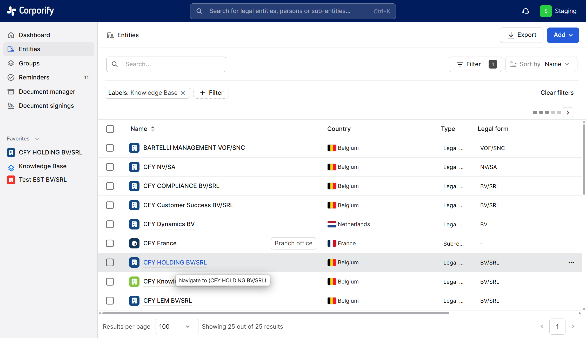Click the Export button
586x338 pixels.
[x=521, y=35]
